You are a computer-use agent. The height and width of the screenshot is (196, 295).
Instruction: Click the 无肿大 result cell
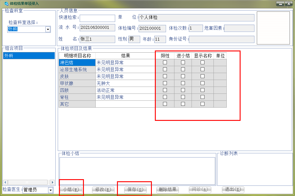pos(125,83)
